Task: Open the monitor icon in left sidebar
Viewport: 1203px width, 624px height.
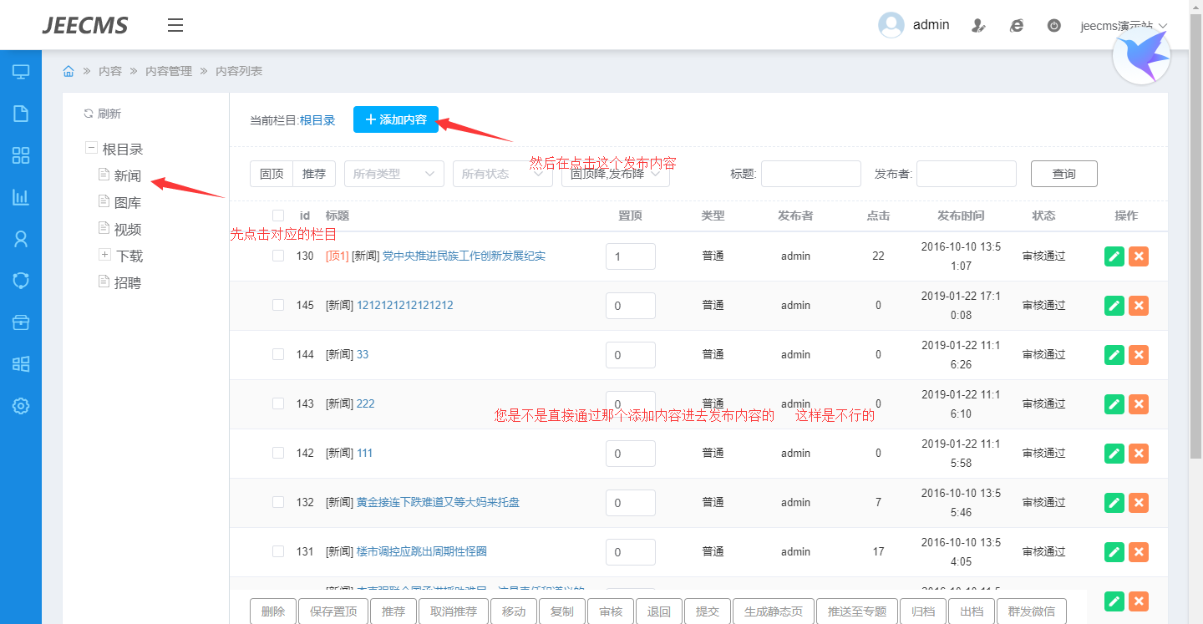Action: (x=21, y=72)
